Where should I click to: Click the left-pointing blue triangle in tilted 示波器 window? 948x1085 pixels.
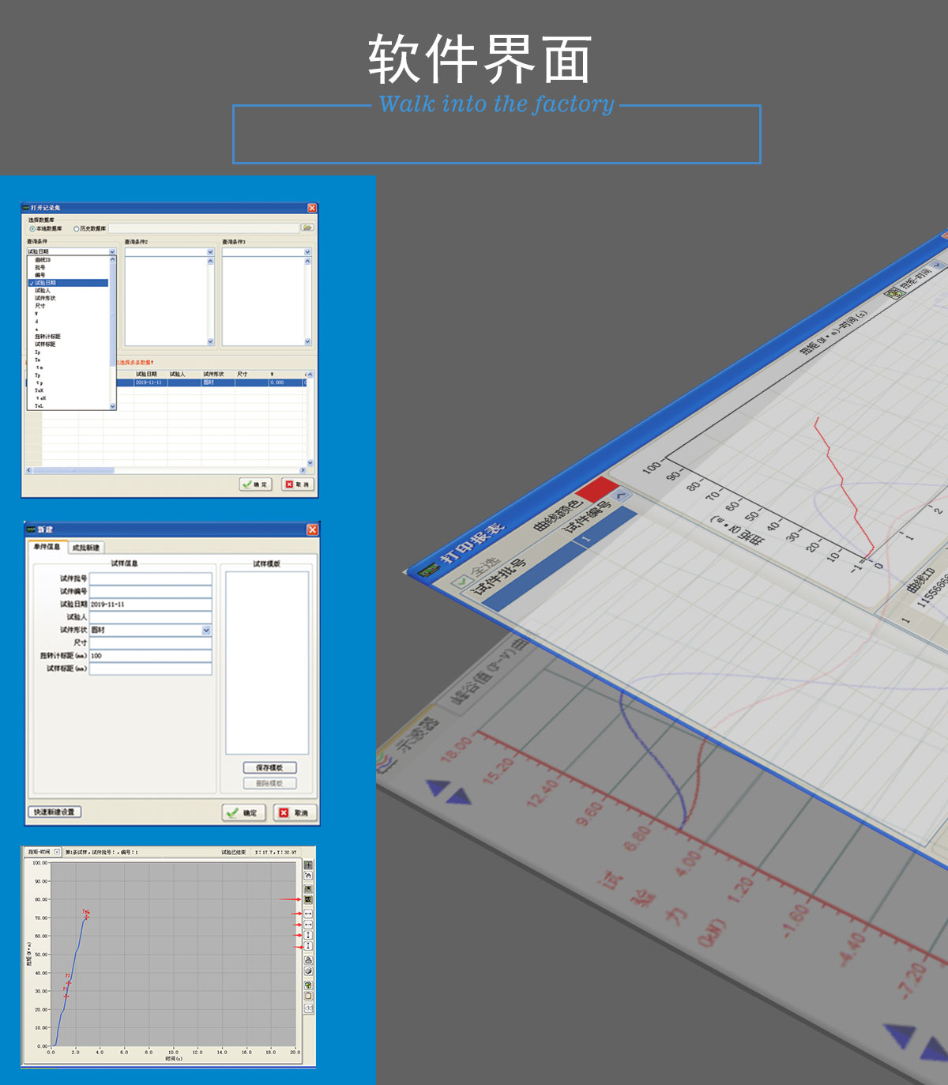[x=438, y=787]
